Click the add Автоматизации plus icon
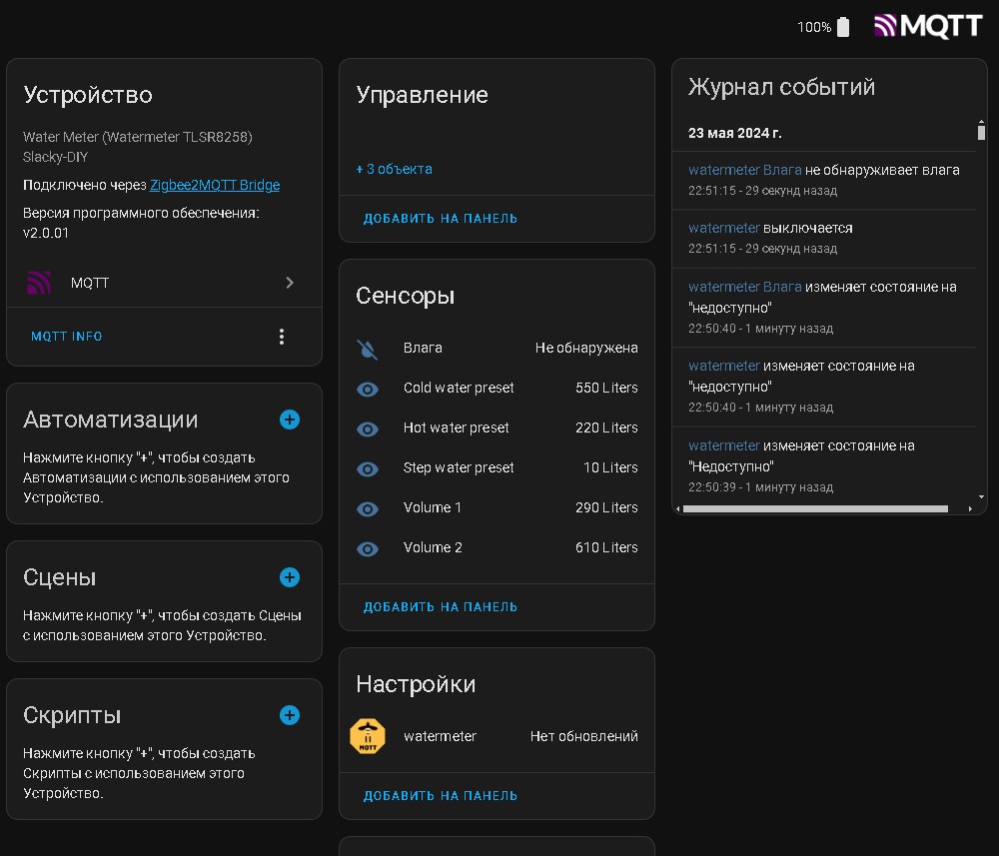The height and width of the screenshot is (856, 999). coord(290,420)
